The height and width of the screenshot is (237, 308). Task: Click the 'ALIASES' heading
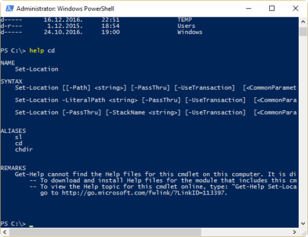(x=14, y=131)
